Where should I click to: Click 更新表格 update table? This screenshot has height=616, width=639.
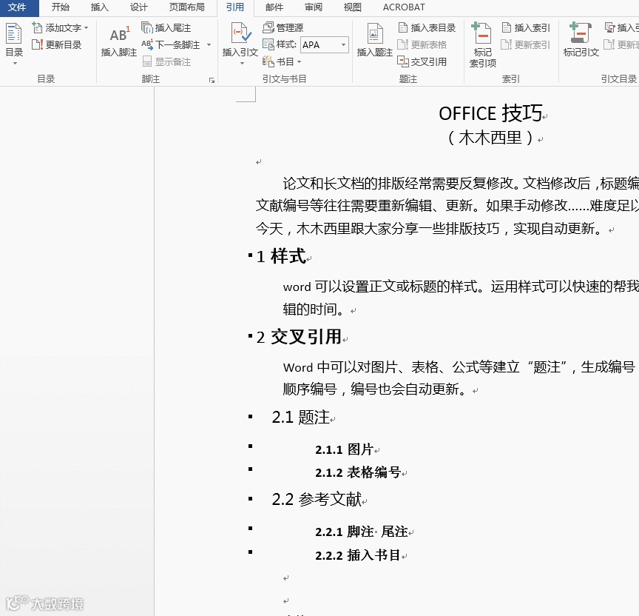click(422, 44)
